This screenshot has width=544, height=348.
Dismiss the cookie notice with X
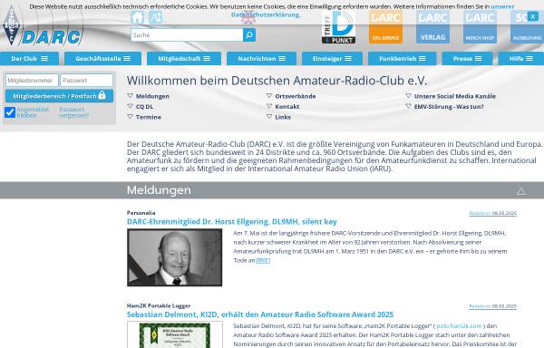(532, 16)
